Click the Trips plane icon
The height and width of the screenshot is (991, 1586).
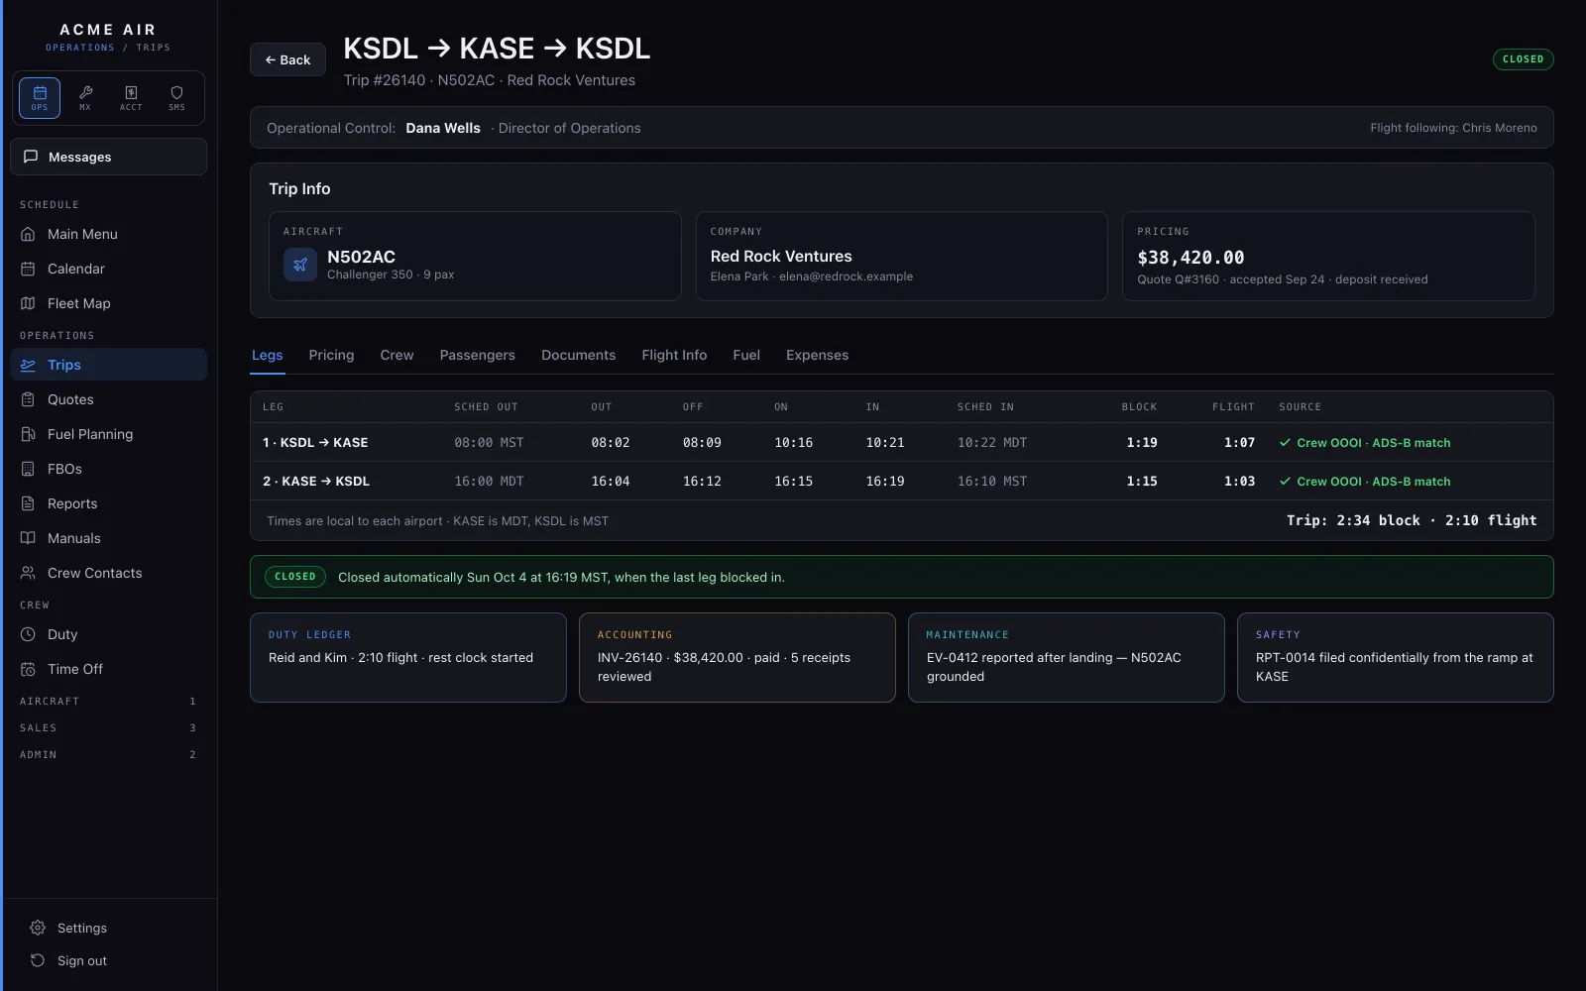coord(28,365)
